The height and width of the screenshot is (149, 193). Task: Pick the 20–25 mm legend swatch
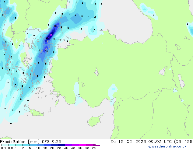coord(54,145)
